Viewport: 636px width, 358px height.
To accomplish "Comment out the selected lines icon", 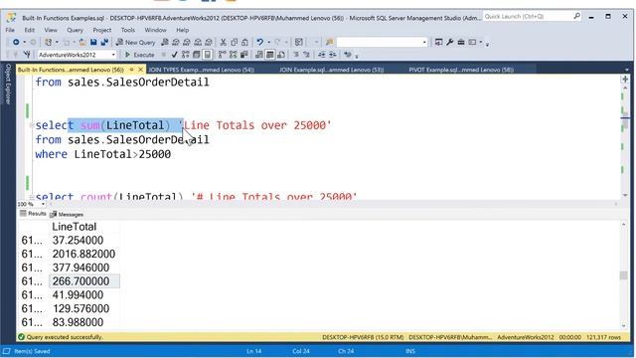I will pyautogui.click(x=296, y=55).
